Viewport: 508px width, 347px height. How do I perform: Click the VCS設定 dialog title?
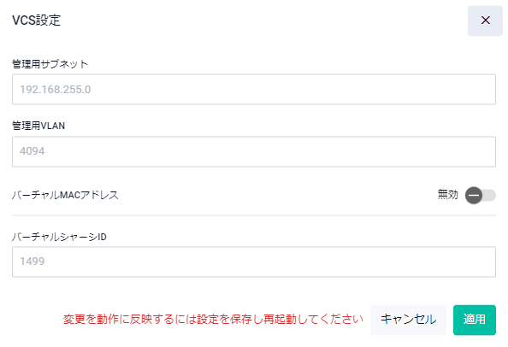tap(36, 20)
